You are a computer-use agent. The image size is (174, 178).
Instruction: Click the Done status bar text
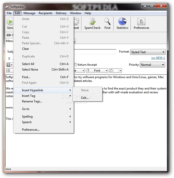(8, 169)
